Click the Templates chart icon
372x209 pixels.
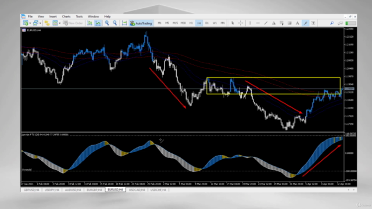point(55,23)
